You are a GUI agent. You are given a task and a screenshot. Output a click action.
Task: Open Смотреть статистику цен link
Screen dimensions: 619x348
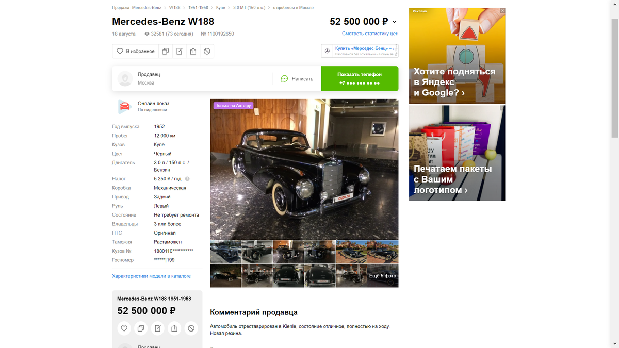(370, 34)
